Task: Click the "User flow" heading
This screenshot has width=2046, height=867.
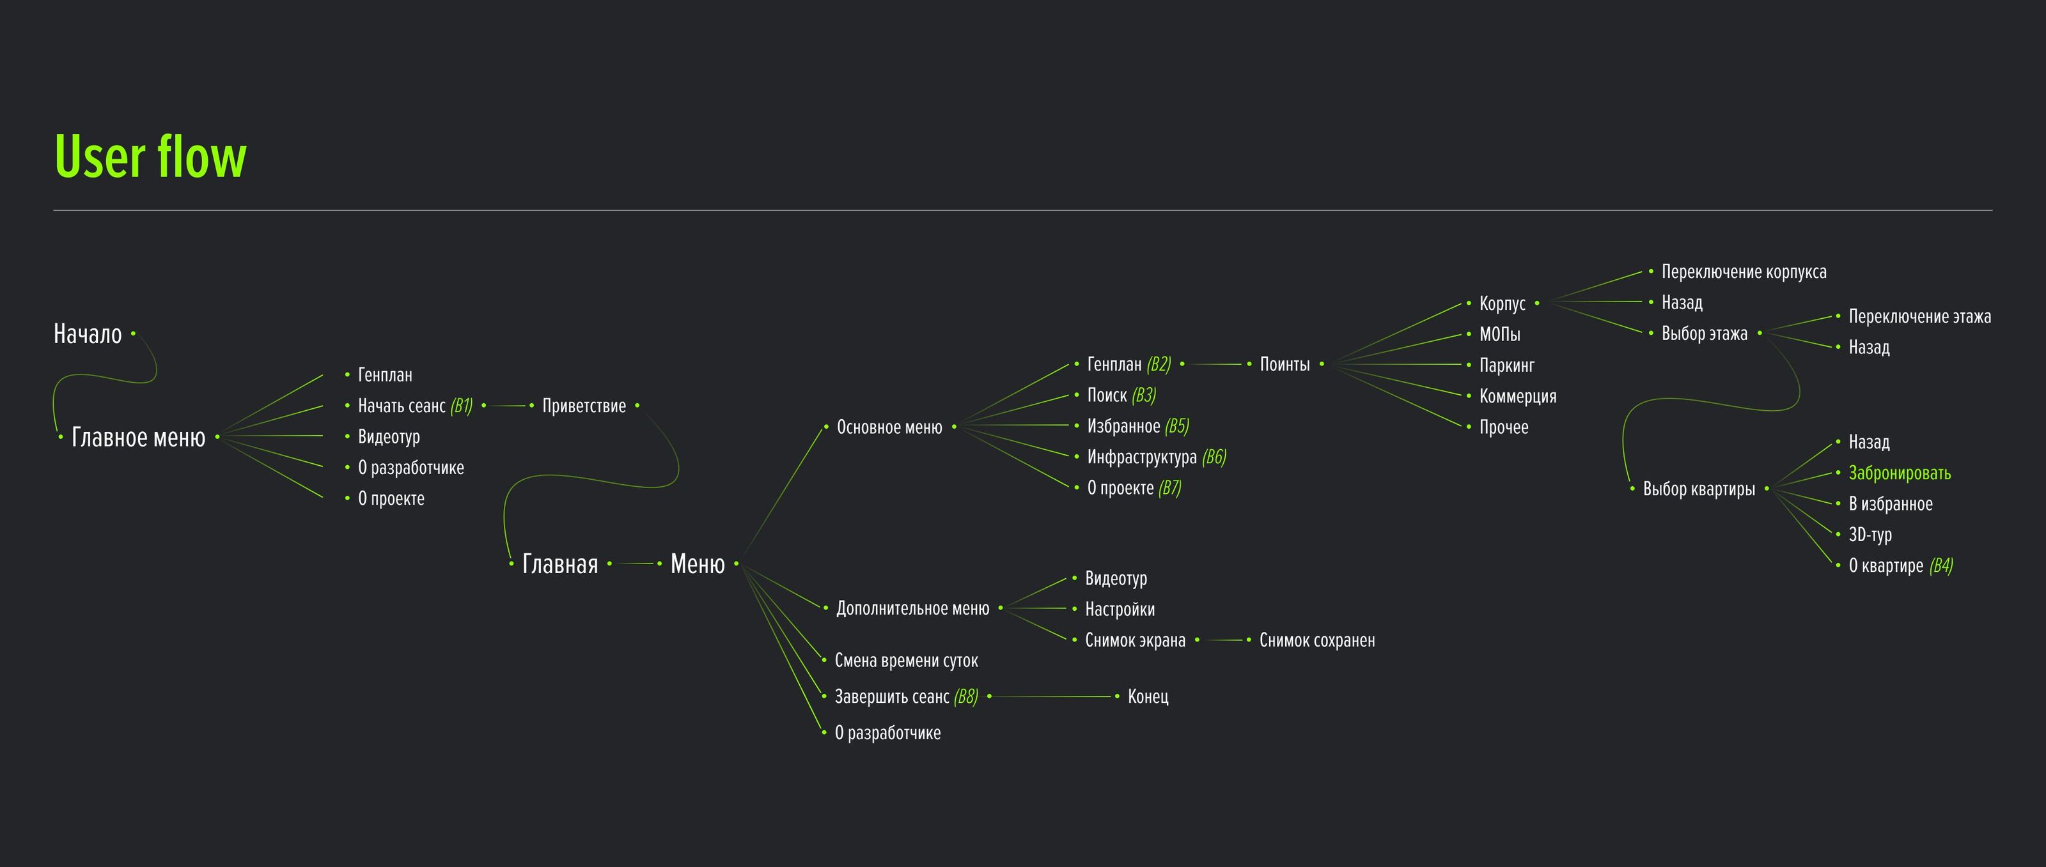Action: click(150, 157)
